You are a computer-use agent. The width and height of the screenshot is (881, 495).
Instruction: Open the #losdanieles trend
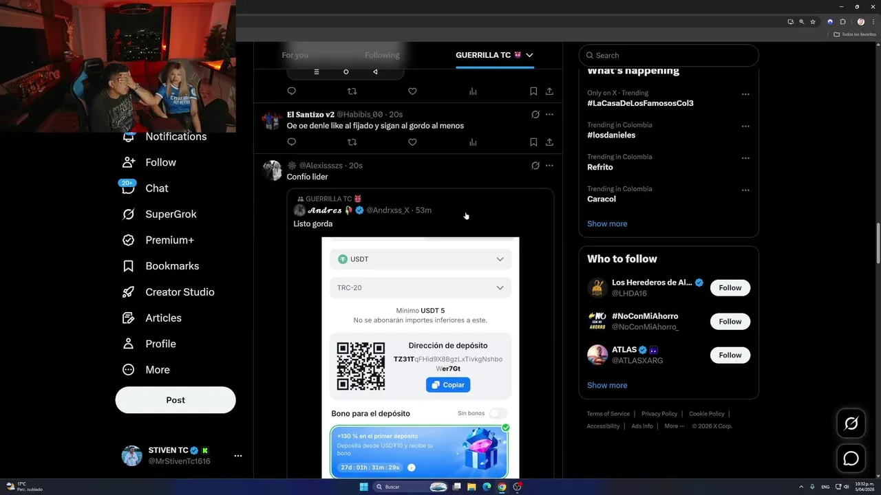tap(611, 135)
